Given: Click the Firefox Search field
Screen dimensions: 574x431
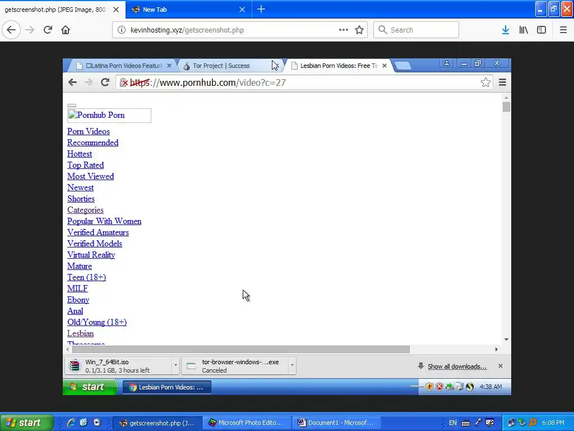Looking at the screenshot, I should pos(416,30).
